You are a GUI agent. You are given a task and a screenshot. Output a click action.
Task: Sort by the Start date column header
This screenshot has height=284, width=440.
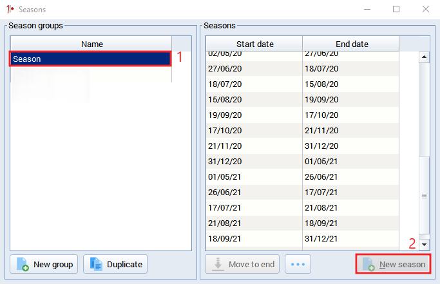coord(254,44)
